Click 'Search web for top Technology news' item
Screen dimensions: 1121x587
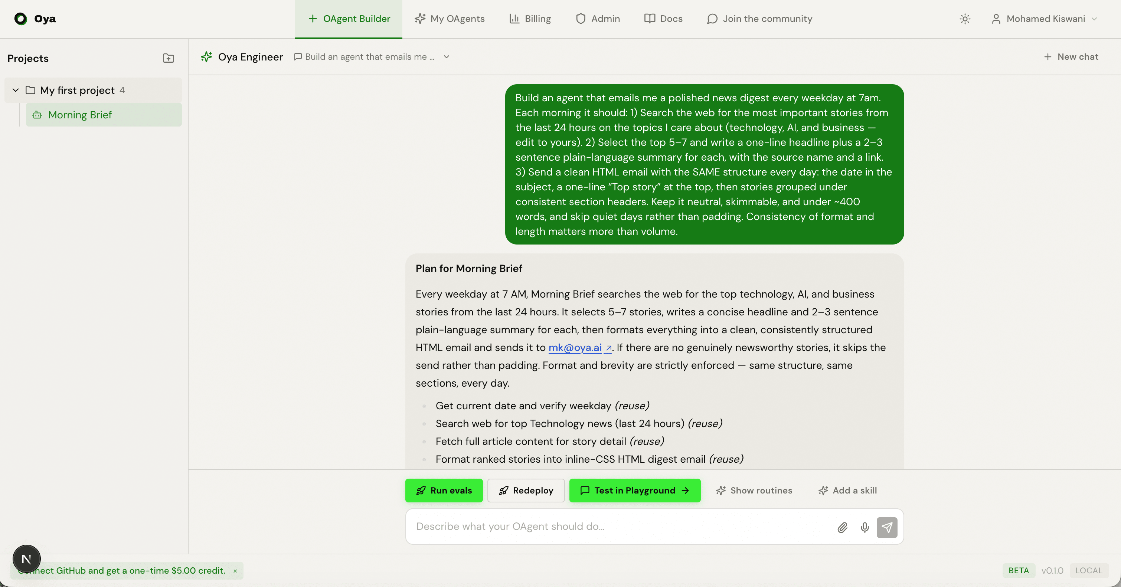point(579,423)
